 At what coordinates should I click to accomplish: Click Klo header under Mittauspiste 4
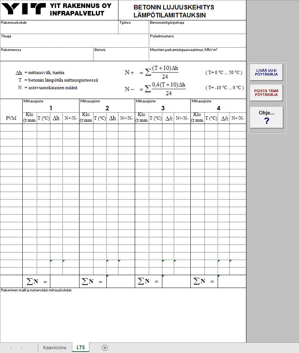[197, 118]
